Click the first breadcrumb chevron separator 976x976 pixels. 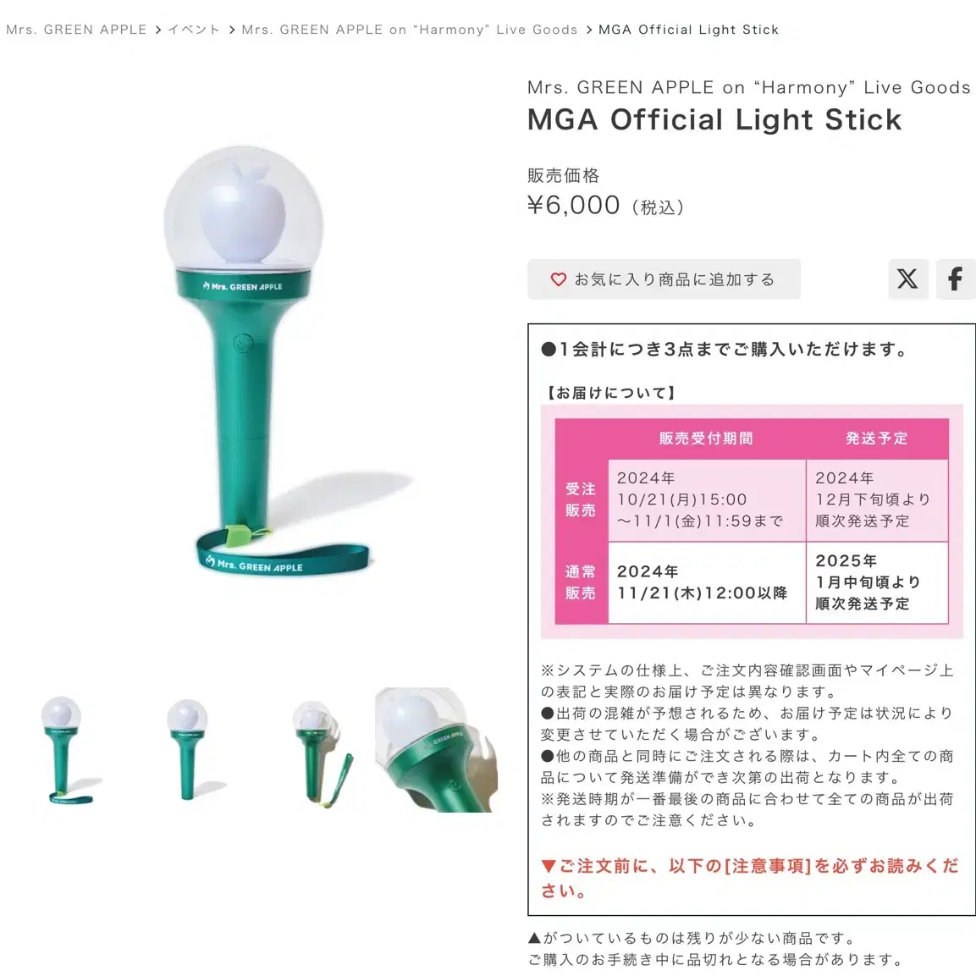tap(157, 30)
